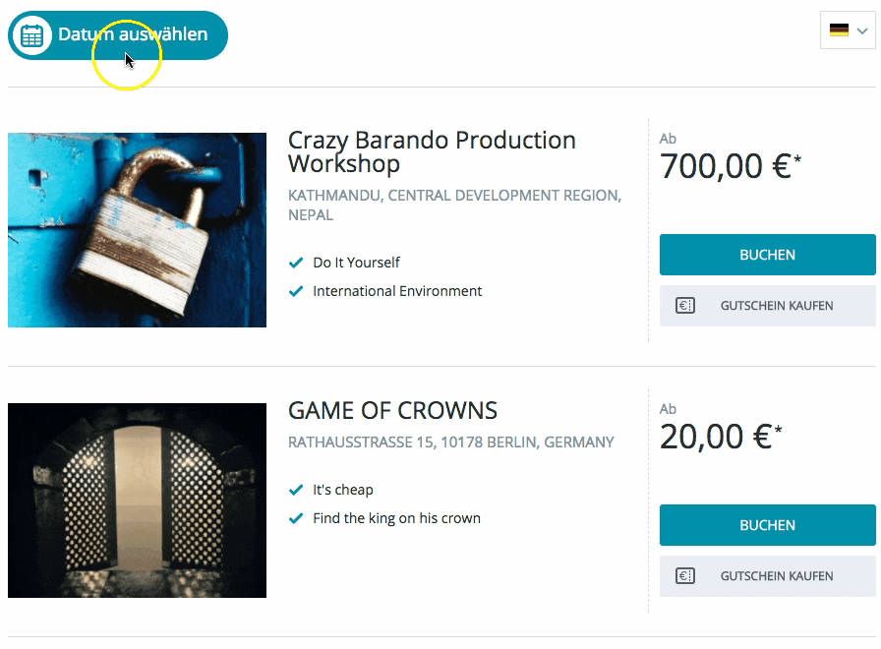
Task: Click the calendar icon in date button
Action: coord(32,35)
